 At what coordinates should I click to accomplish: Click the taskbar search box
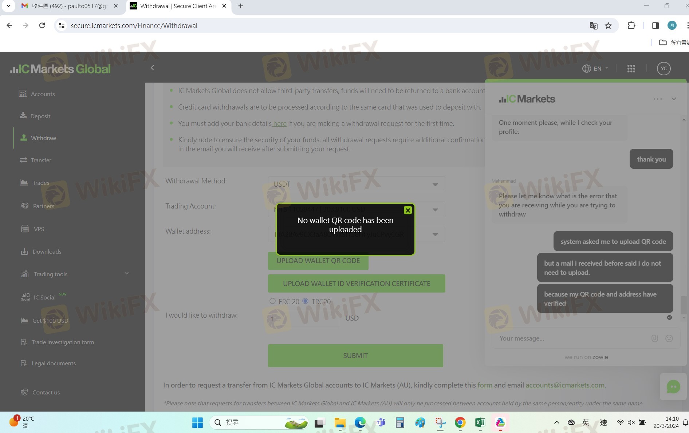[259, 422]
